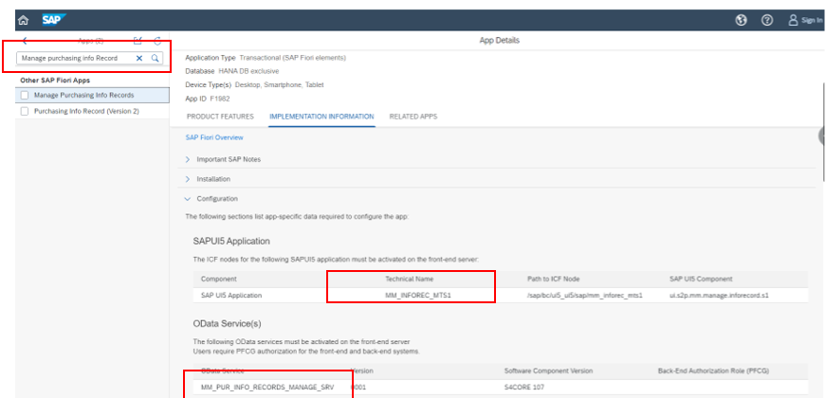Select the ui.s2p.mm.manage.inforecord.s1 cell
This screenshot has height=398, width=826.
tap(719, 296)
